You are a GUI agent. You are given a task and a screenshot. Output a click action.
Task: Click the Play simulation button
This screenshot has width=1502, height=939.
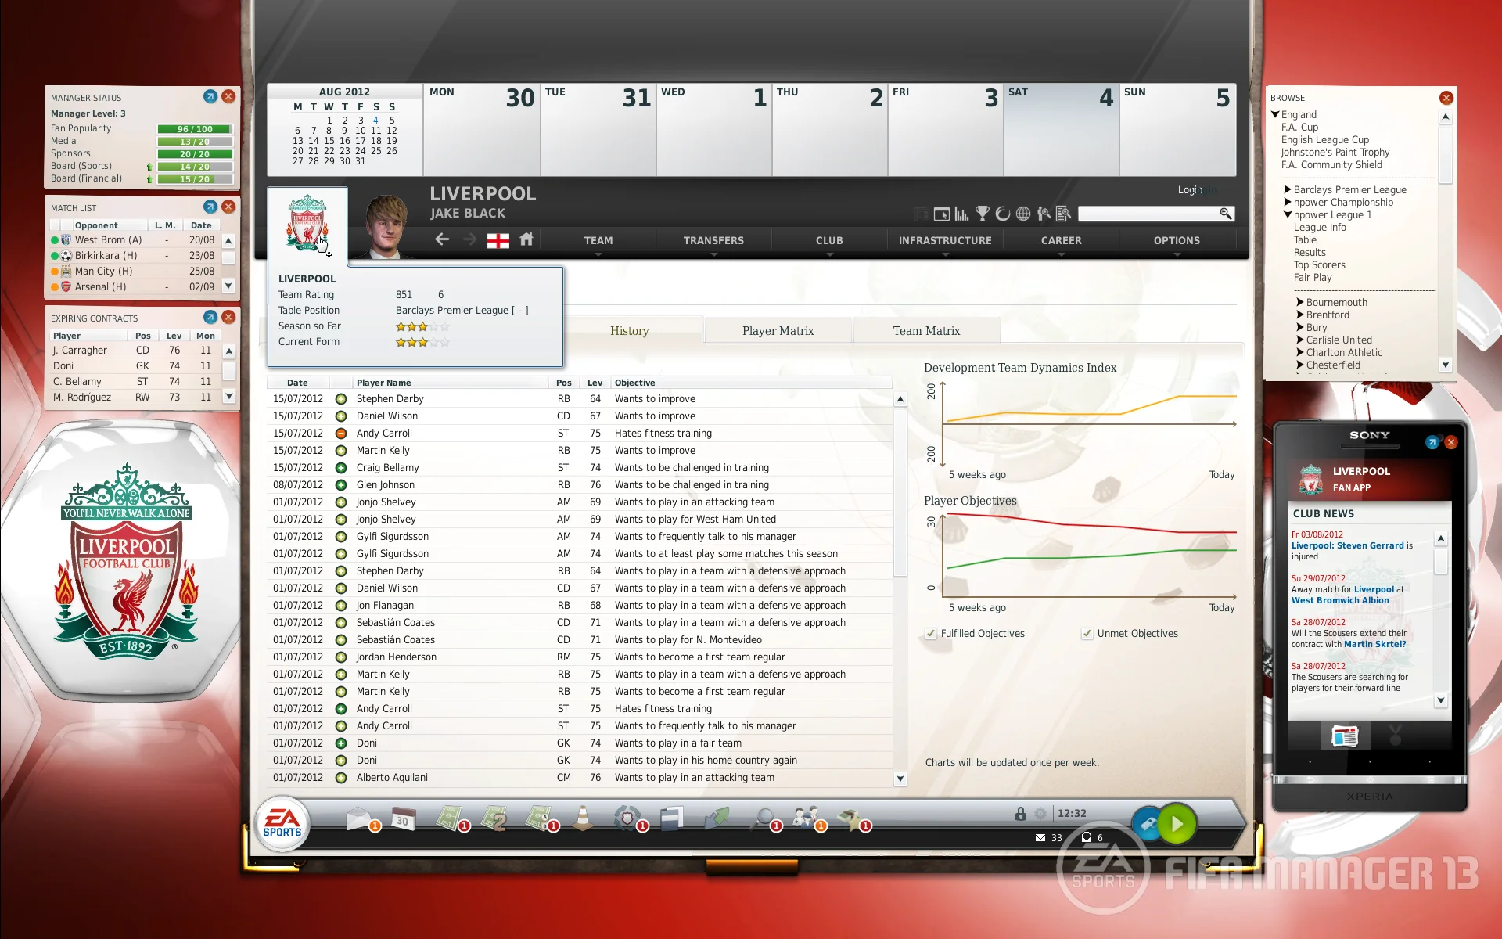pyautogui.click(x=1180, y=824)
